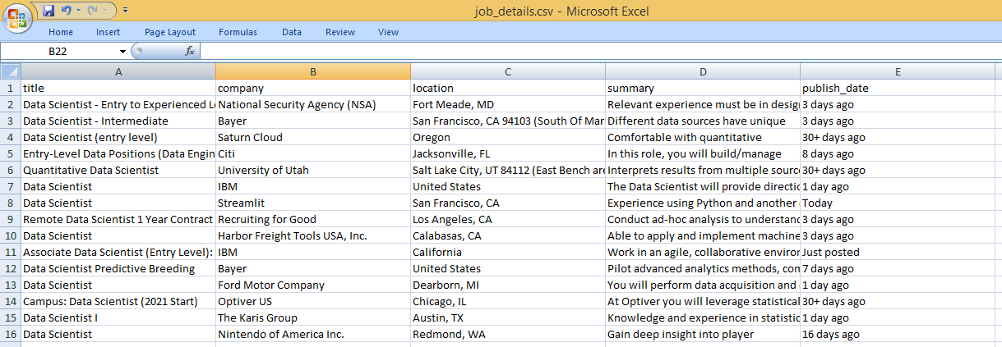The width and height of the screenshot is (1002, 347).
Task: Select all cells with corner button
Action: click(x=10, y=72)
